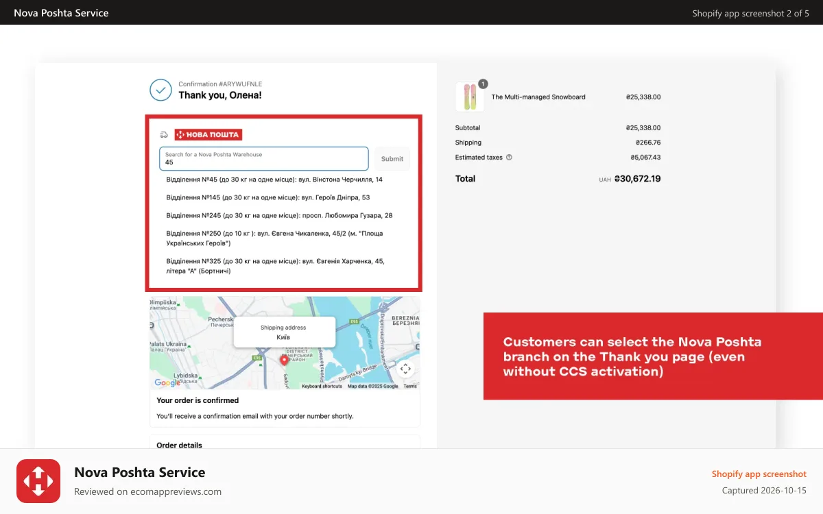Click the Shipping amount ₴266.76
Screen dimensions: 823x514
tap(648, 143)
